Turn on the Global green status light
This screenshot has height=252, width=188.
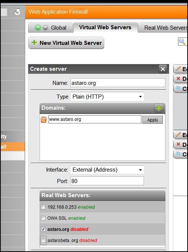tap(38, 28)
